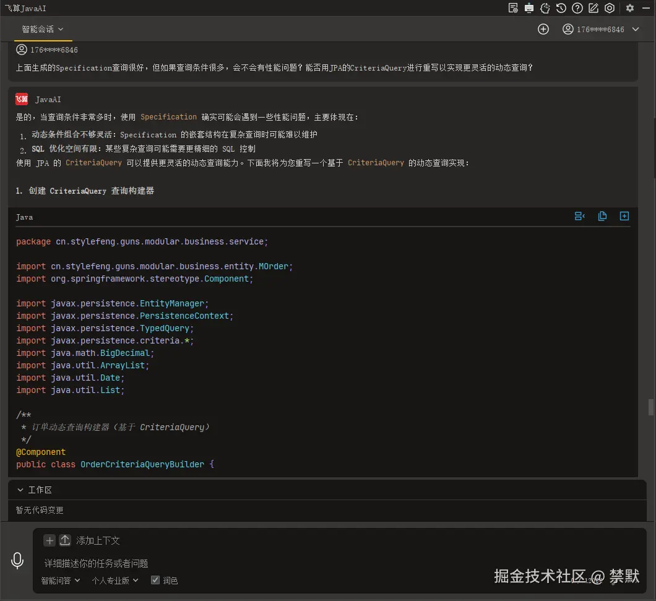Open the 智能会话 dropdown
656x601 pixels.
pyautogui.click(x=42, y=29)
